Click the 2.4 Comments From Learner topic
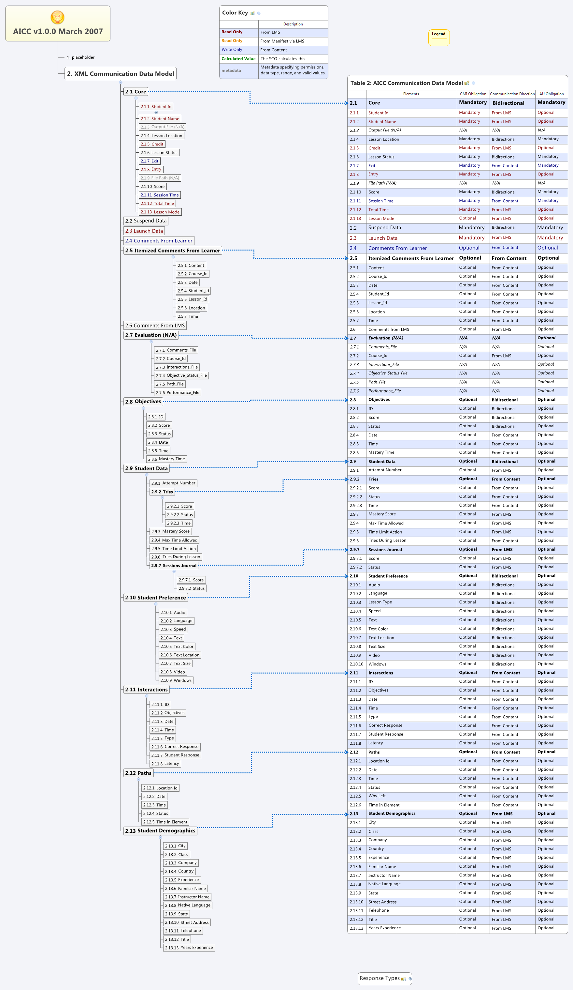 (x=158, y=240)
